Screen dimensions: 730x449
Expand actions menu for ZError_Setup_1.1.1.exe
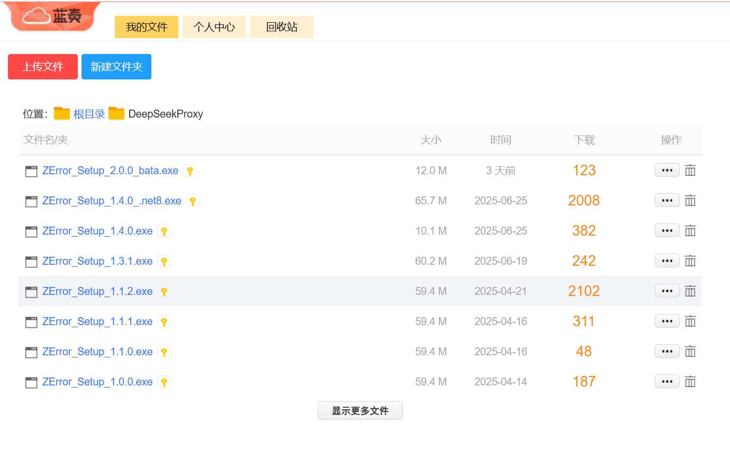point(667,321)
